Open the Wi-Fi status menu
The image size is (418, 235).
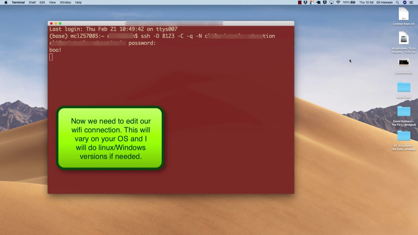point(338,2)
